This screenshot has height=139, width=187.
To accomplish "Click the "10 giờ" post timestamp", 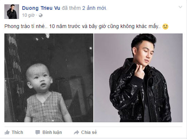I will [28, 15].
